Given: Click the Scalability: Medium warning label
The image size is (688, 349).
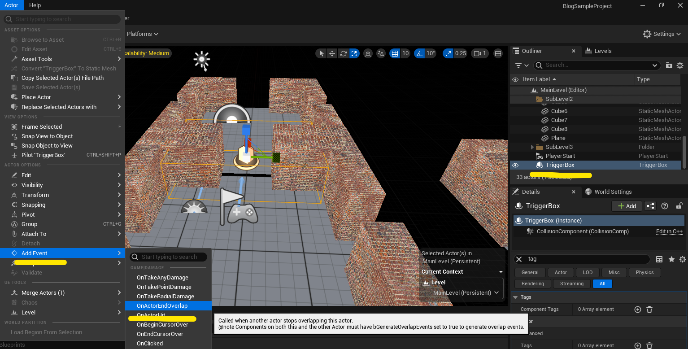Looking at the screenshot, I should 148,53.
